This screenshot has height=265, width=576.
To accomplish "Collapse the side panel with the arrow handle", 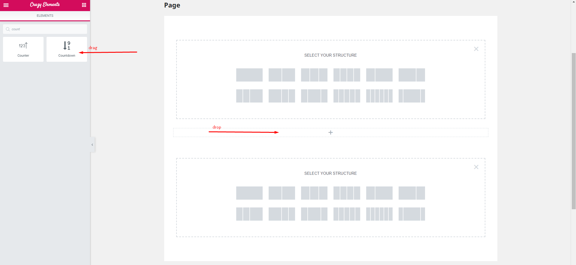I will 92,144.
